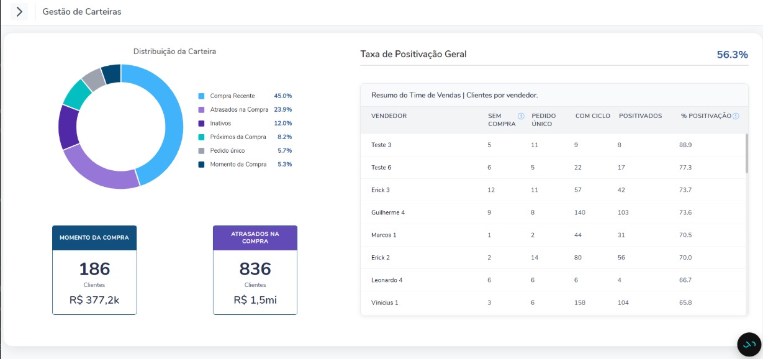Screen dimensions: 763x359
Task: Toggle the Momento da Compra legend marker
Action: pos(201,165)
